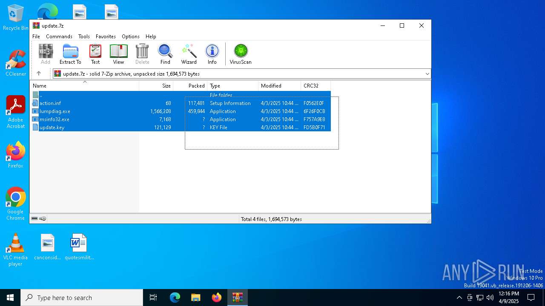Sort by the Modified column header

coord(279,85)
